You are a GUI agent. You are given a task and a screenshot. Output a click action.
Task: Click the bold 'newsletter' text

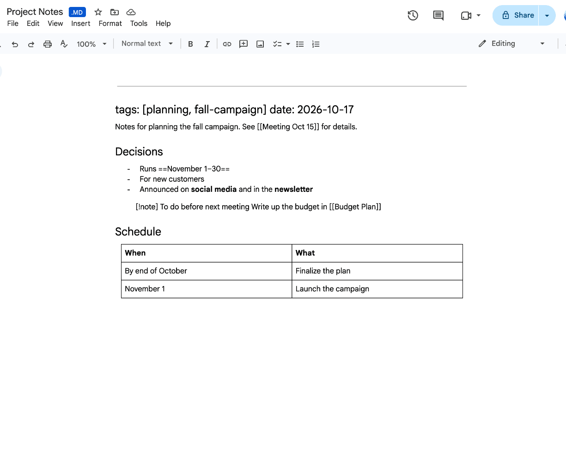294,189
